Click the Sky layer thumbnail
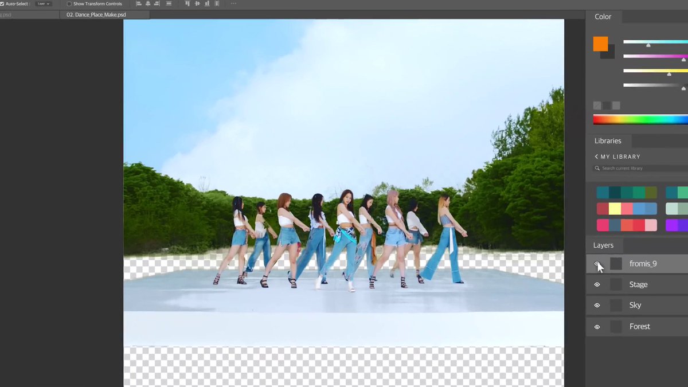Viewport: 688px width, 387px height. pos(616,306)
